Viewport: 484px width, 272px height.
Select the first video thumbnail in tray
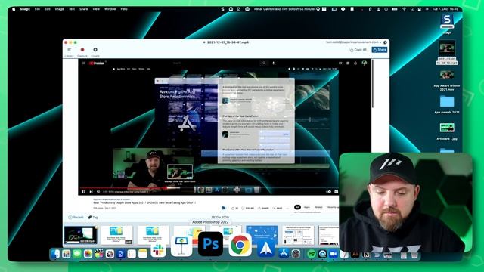(x=80, y=235)
